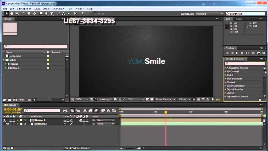Expand the Distort effects category
The image size is (268, 151).
(x=225, y=93)
